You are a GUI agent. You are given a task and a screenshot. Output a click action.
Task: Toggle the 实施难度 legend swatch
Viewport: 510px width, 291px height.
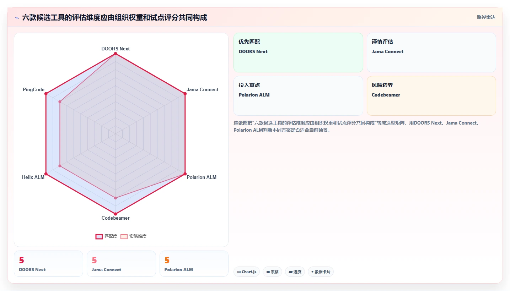point(124,236)
